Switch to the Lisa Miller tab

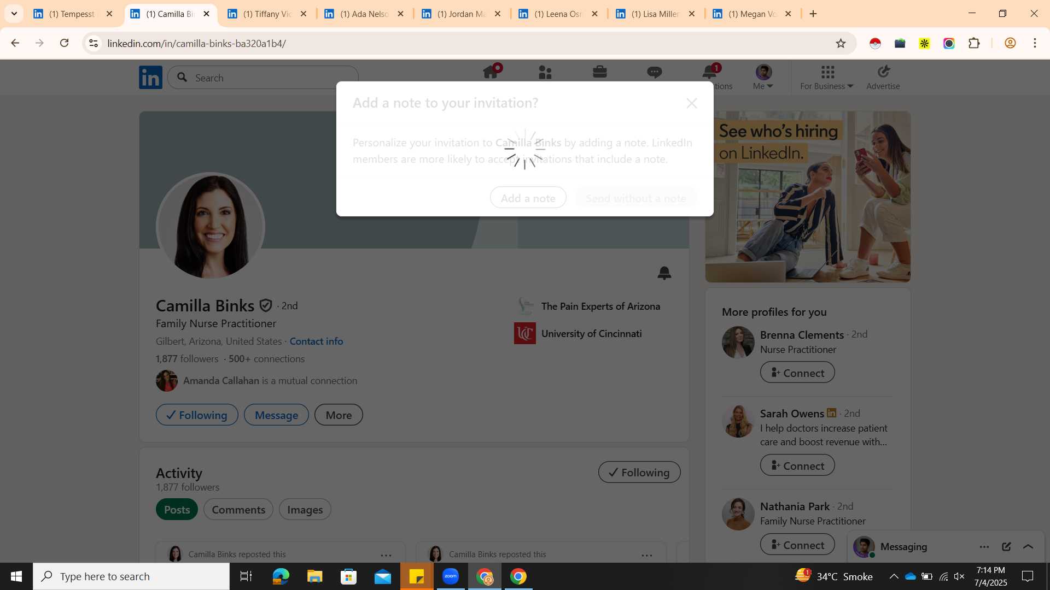pyautogui.click(x=655, y=14)
